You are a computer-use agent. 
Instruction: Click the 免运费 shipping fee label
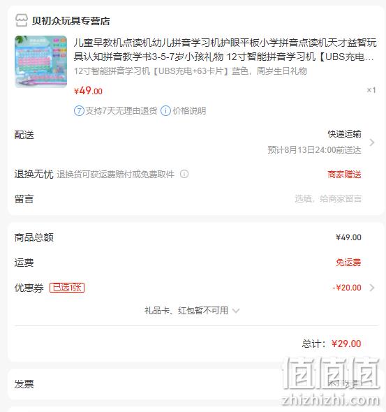[x=348, y=263]
